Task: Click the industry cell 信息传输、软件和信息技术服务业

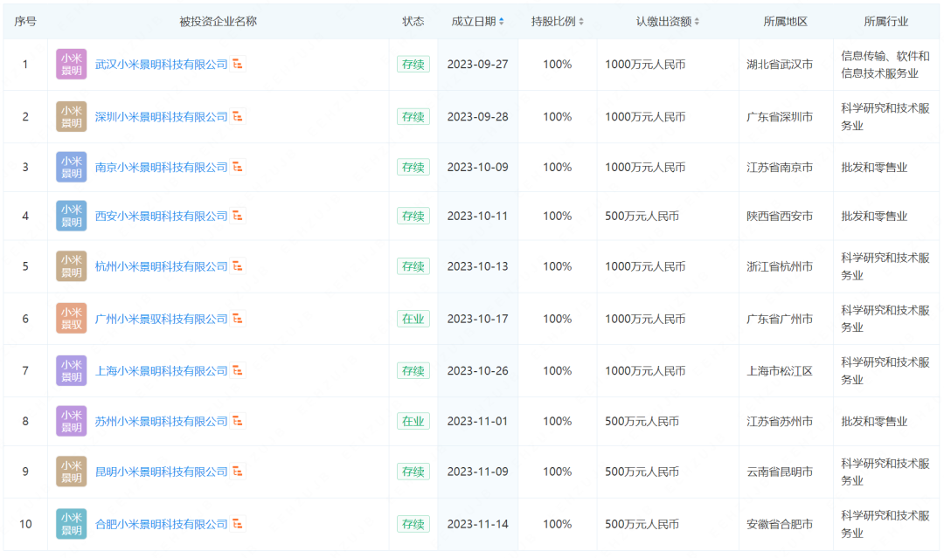Action: pos(885,65)
